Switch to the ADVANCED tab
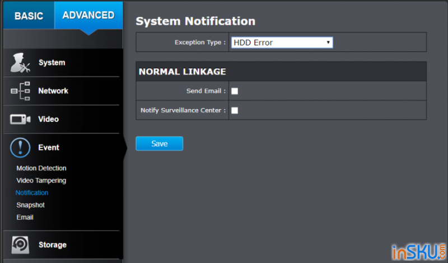This screenshot has width=448, height=263. 88,16
